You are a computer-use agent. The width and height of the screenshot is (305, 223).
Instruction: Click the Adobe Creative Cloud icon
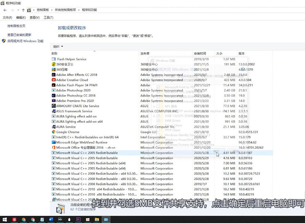(54, 80)
